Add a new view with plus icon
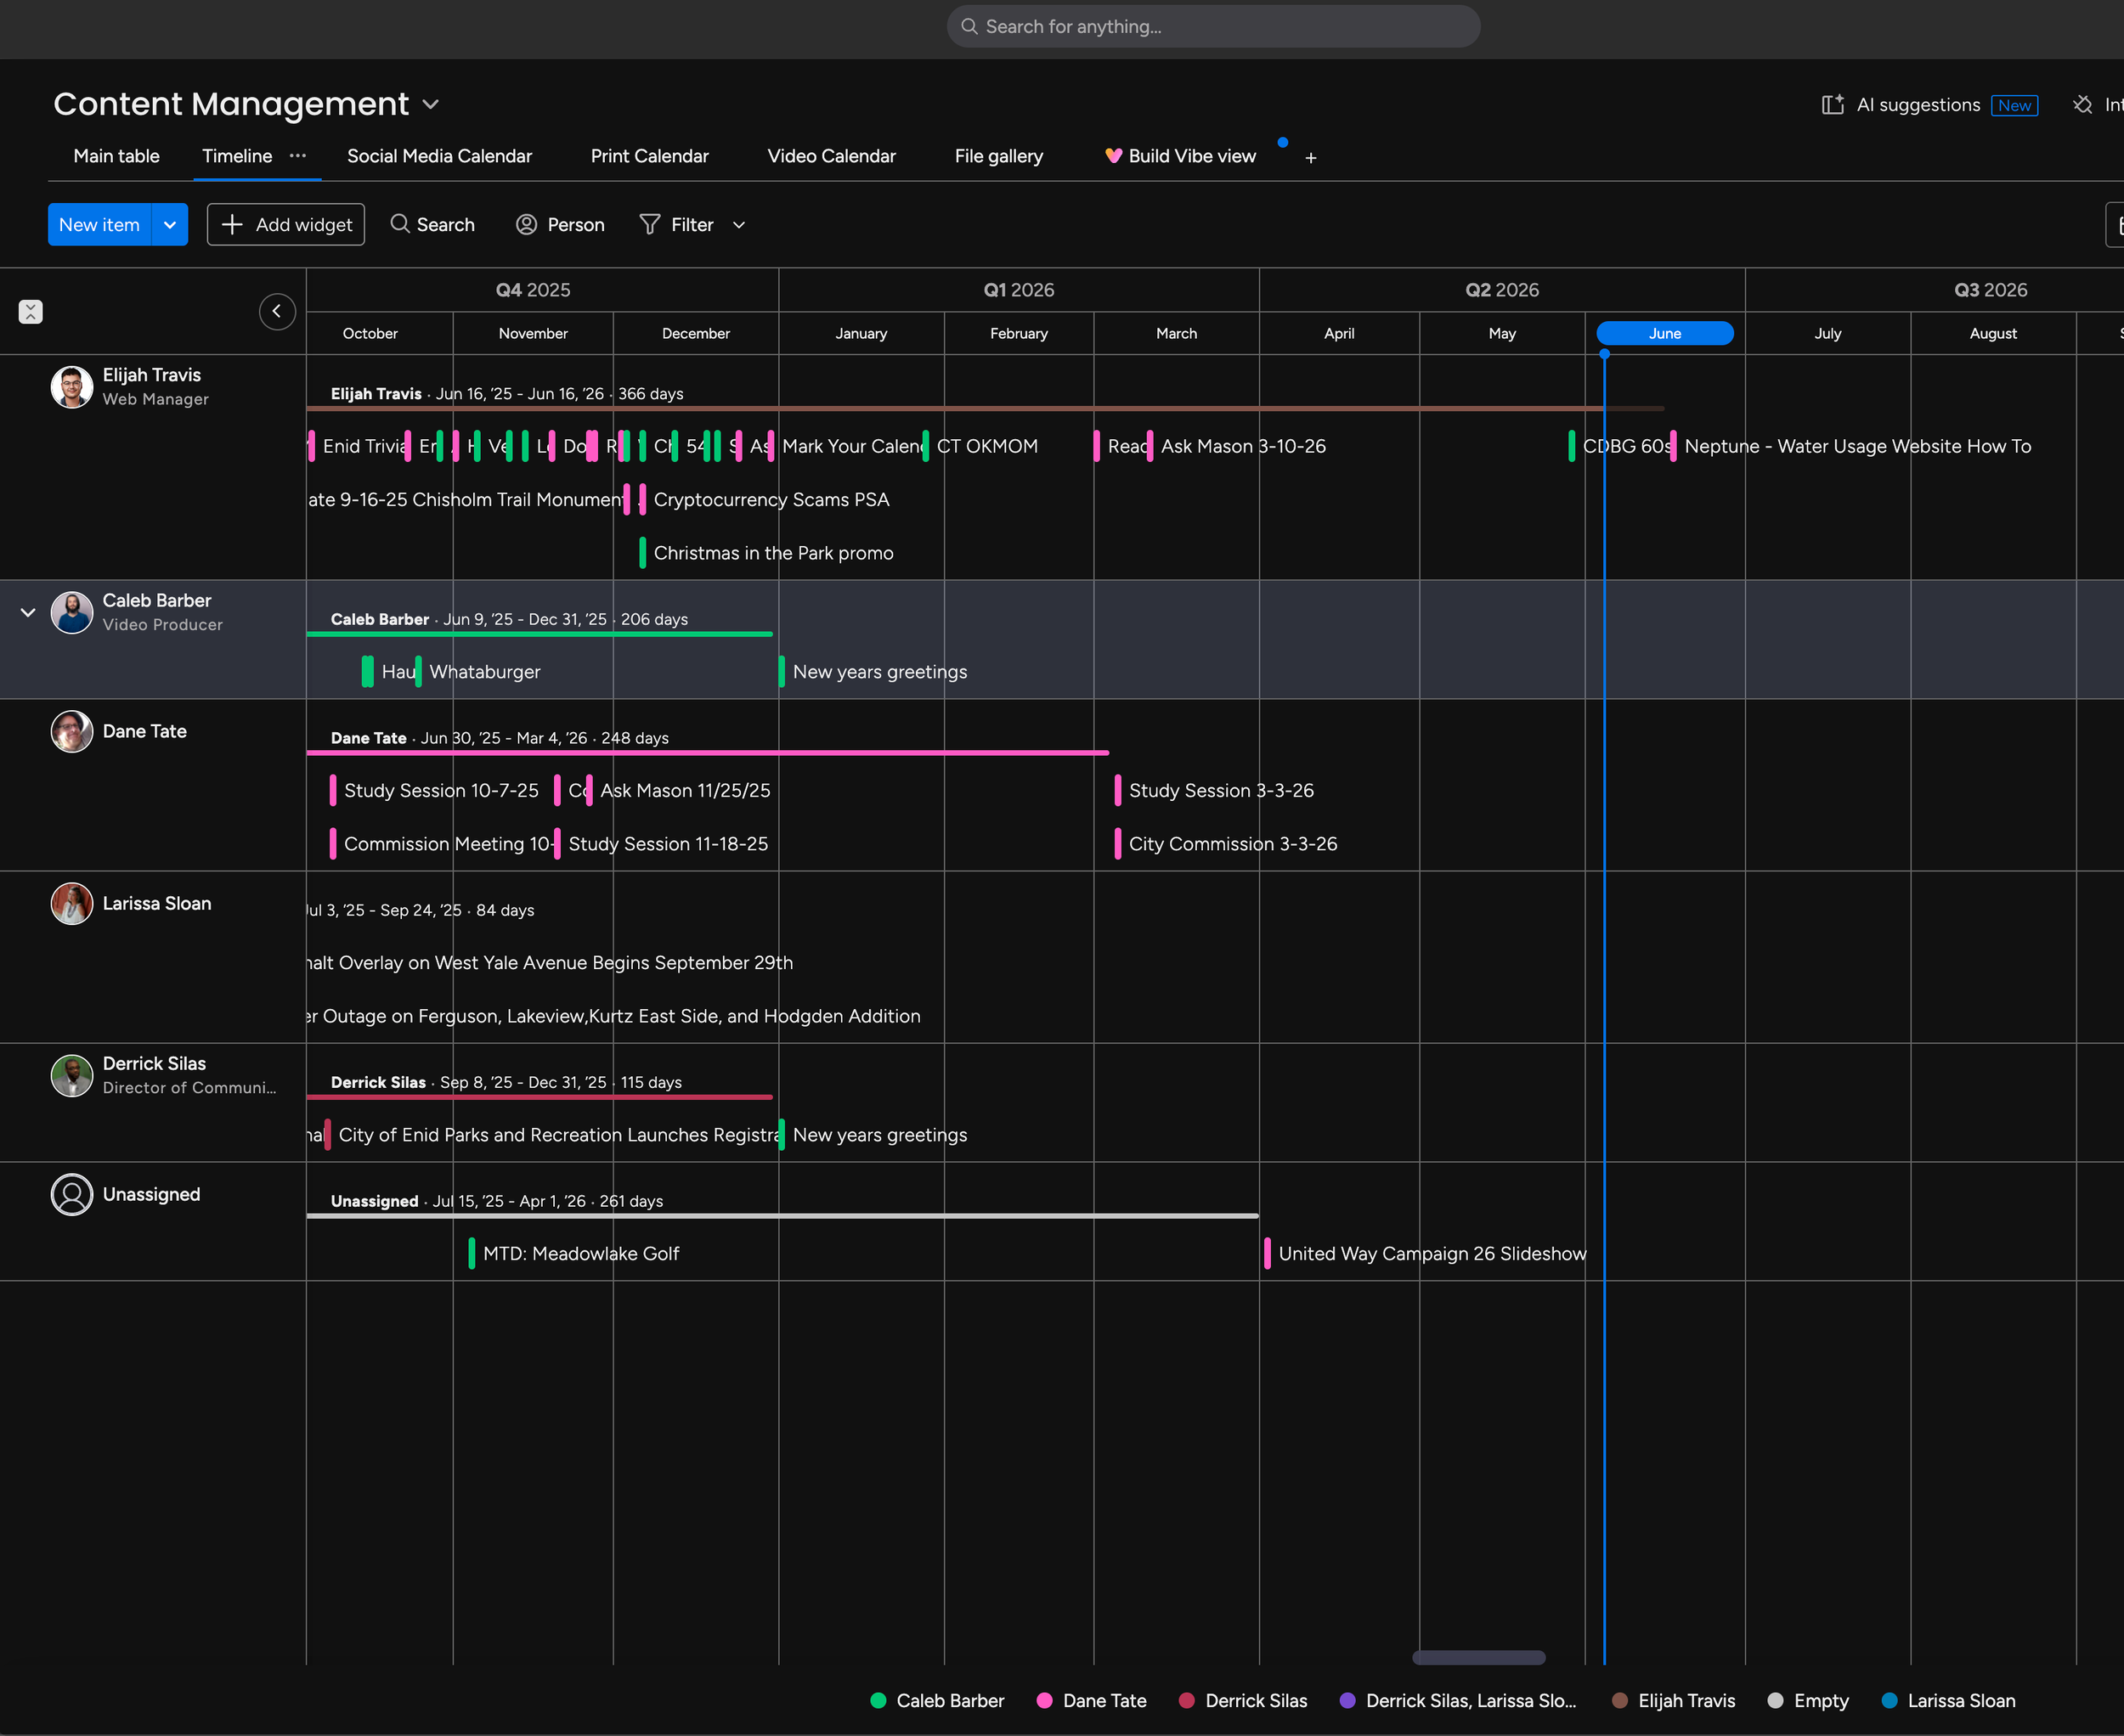The image size is (2124, 1736). click(1311, 158)
